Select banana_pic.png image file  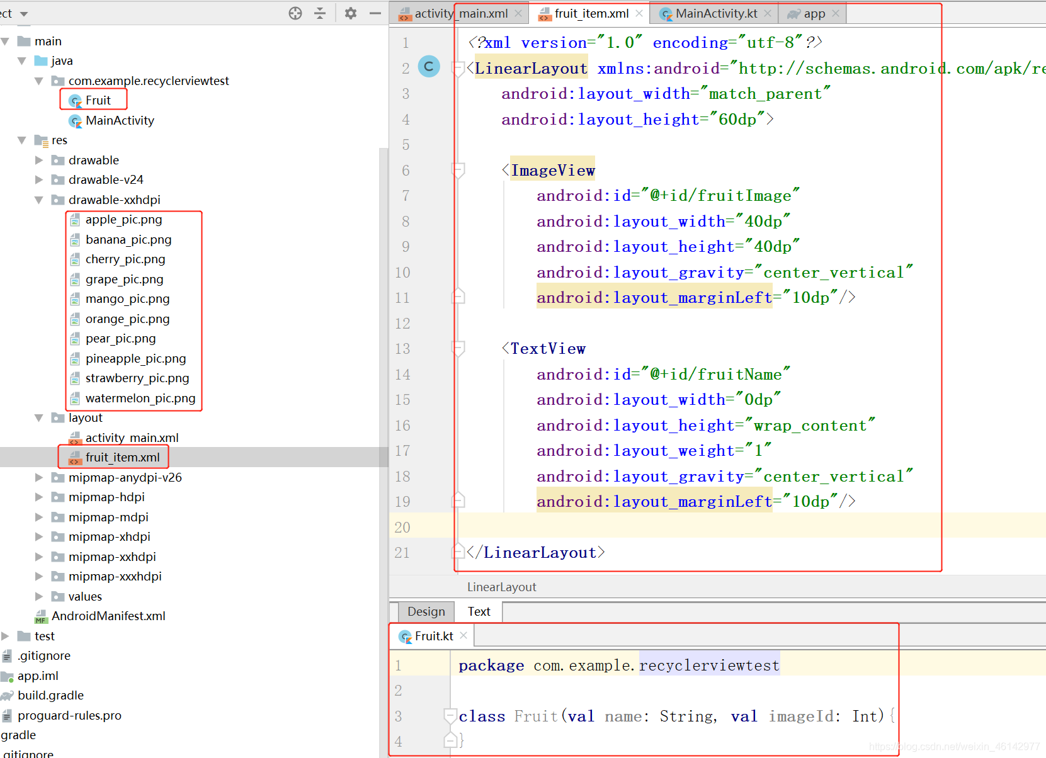click(x=128, y=240)
